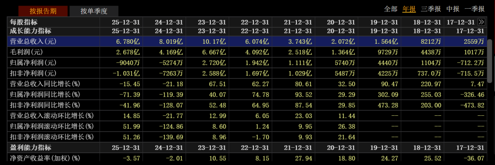Viewport: 495px width, 165px height.
Task: Select the 全部 report filter
Action: (390, 9)
